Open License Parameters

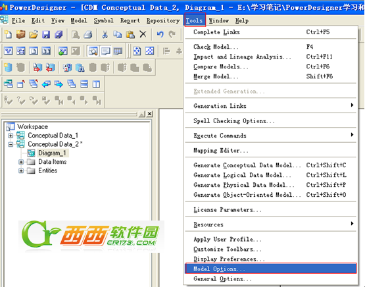(270, 210)
